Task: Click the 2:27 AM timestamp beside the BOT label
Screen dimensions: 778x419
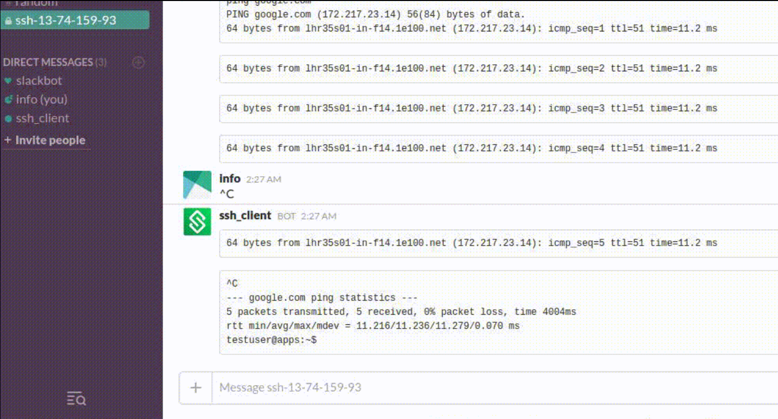Action: pos(318,216)
